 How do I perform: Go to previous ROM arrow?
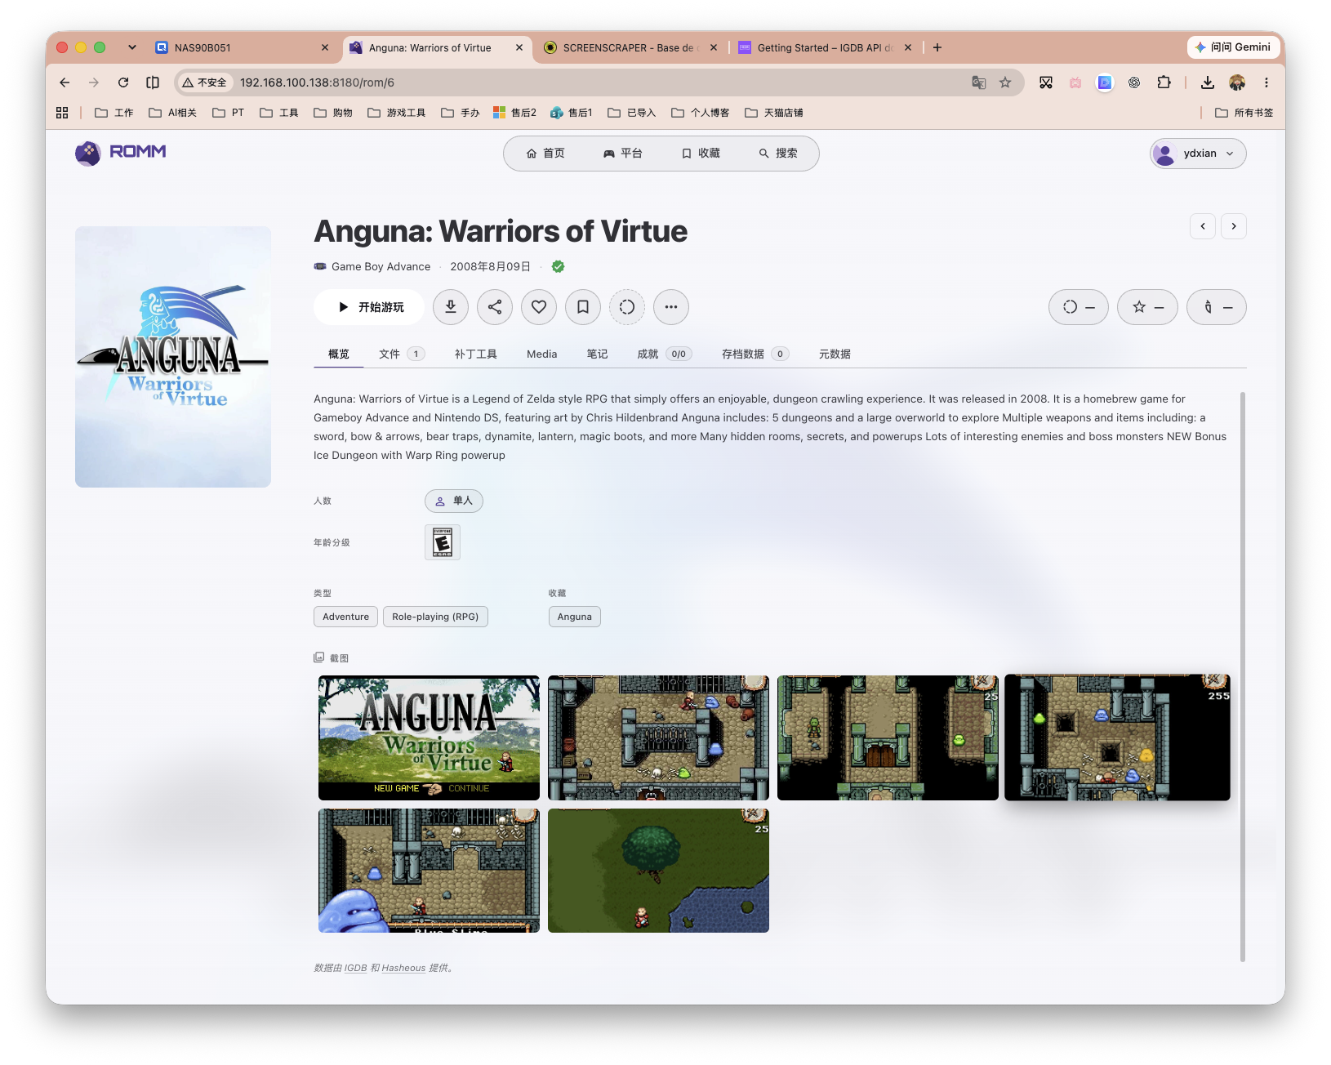pyautogui.click(x=1203, y=226)
